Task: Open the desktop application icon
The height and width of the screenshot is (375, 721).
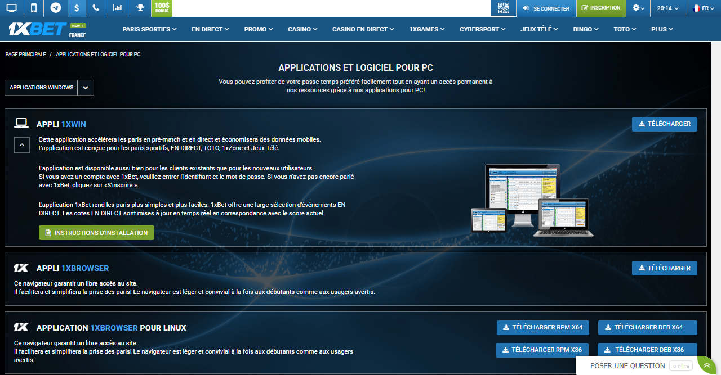Action: point(11,8)
